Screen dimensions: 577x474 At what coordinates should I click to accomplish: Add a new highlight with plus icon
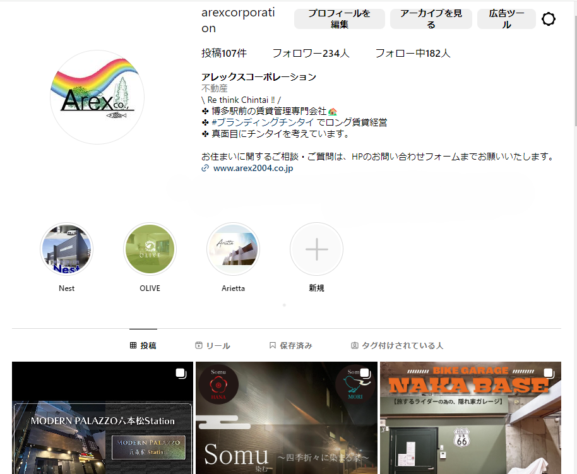(316, 249)
